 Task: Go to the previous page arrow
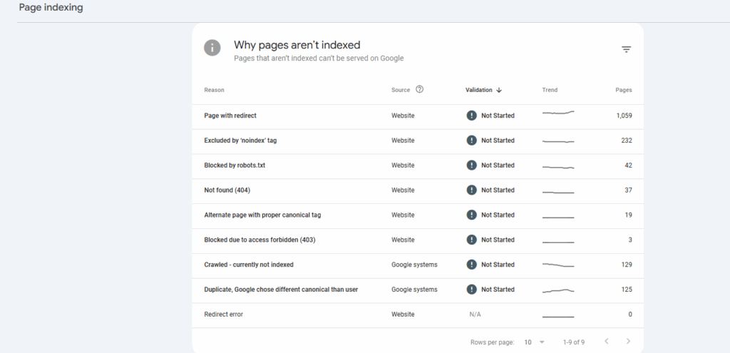[606, 342]
